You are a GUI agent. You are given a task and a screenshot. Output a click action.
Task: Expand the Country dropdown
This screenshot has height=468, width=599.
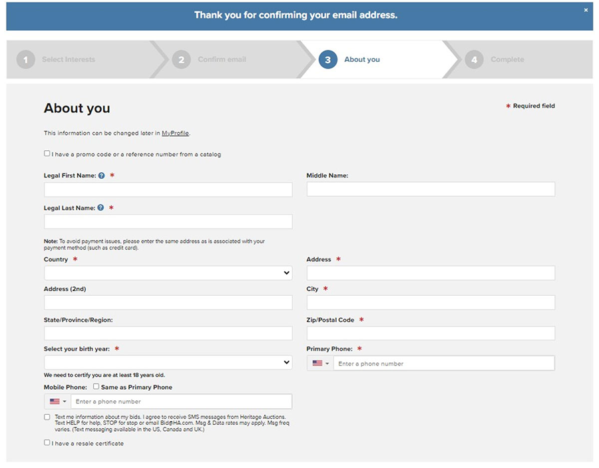coord(168,273)
